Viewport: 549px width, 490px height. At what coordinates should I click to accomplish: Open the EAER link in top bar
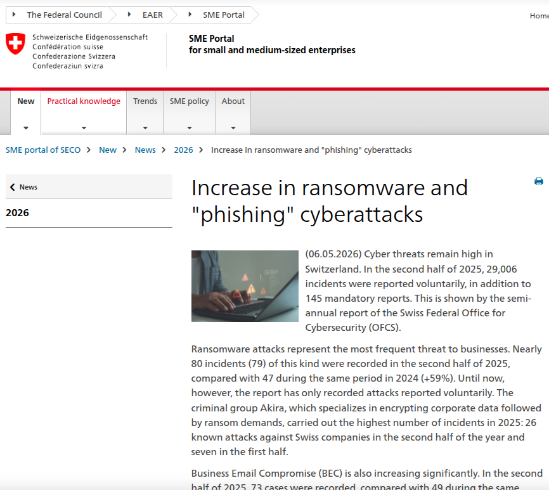153,15
